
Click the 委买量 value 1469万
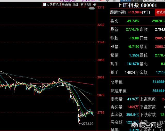point(133,107)
